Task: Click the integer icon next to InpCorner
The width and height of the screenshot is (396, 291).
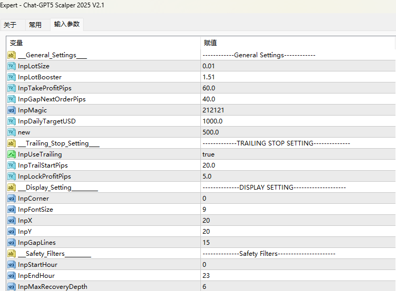Action: pyautogui.click(x=12, y=199)
